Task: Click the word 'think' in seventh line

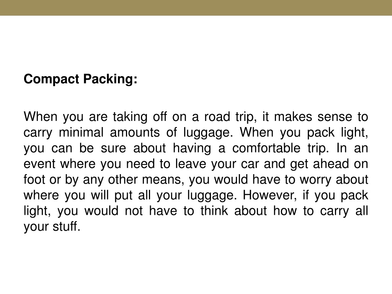Action: (214, 211)
